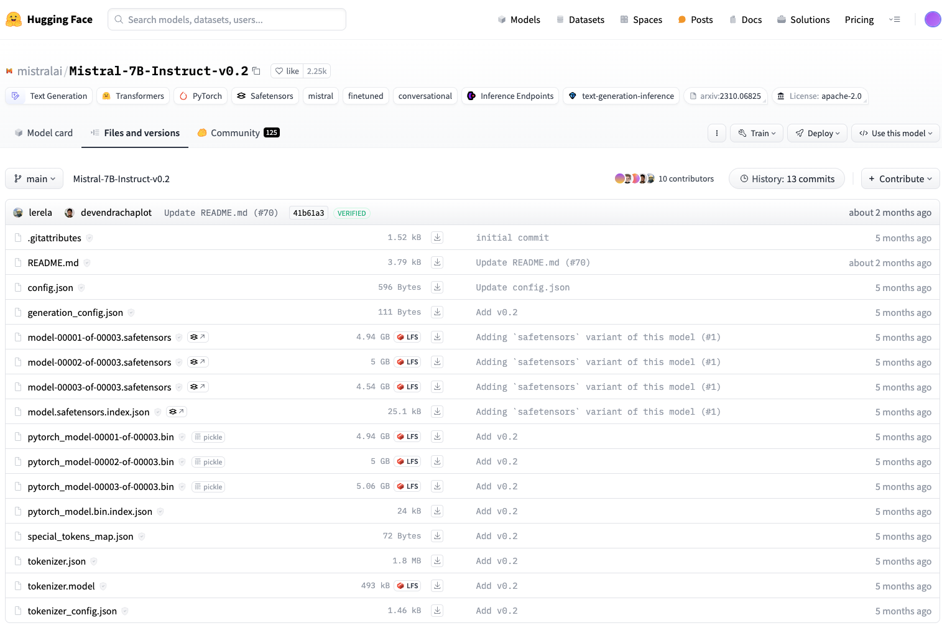
Task: Download tokenizer.model file
Action: tap(437, 586)
